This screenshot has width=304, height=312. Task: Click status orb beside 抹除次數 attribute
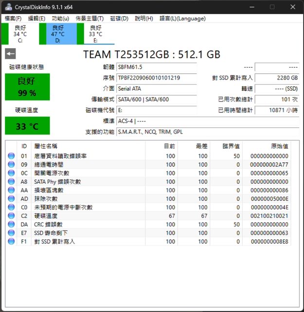[11, 199]
